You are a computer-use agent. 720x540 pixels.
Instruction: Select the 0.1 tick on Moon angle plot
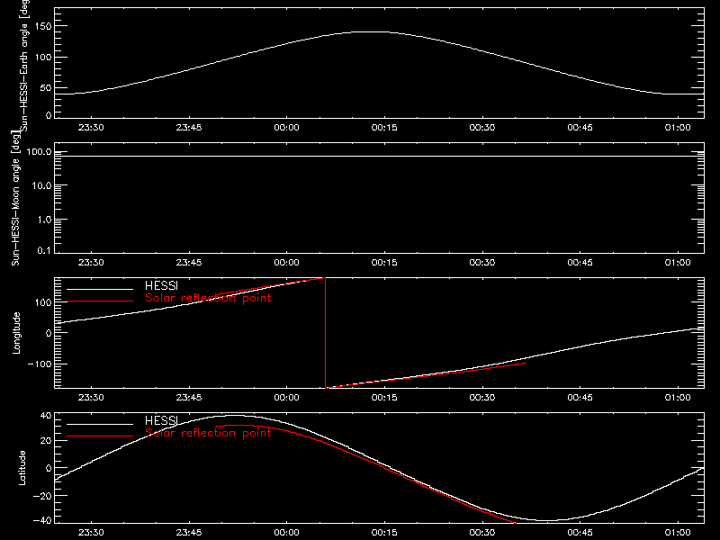[x=44, y=250]
